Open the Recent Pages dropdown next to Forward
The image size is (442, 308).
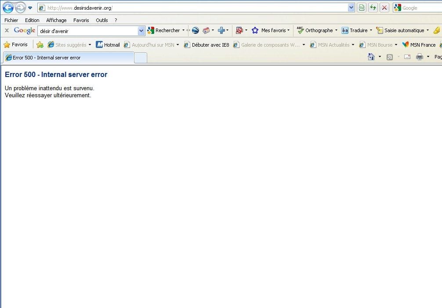pos(30,8)
